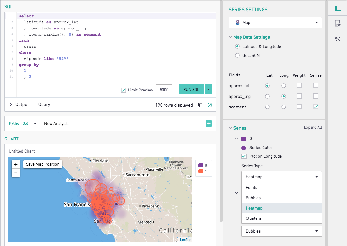The height and width of the screenshot is (246, 347).
Task: Select the query report icon in right sidebar
Action: [338, 23]
